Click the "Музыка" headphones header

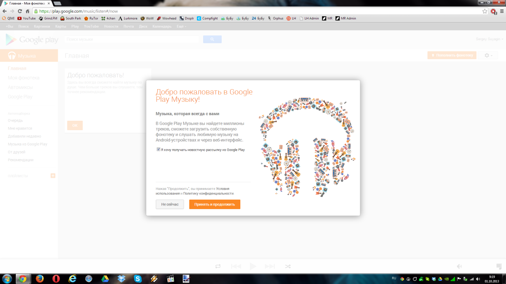pyautogui.click(x=29, y=56)
